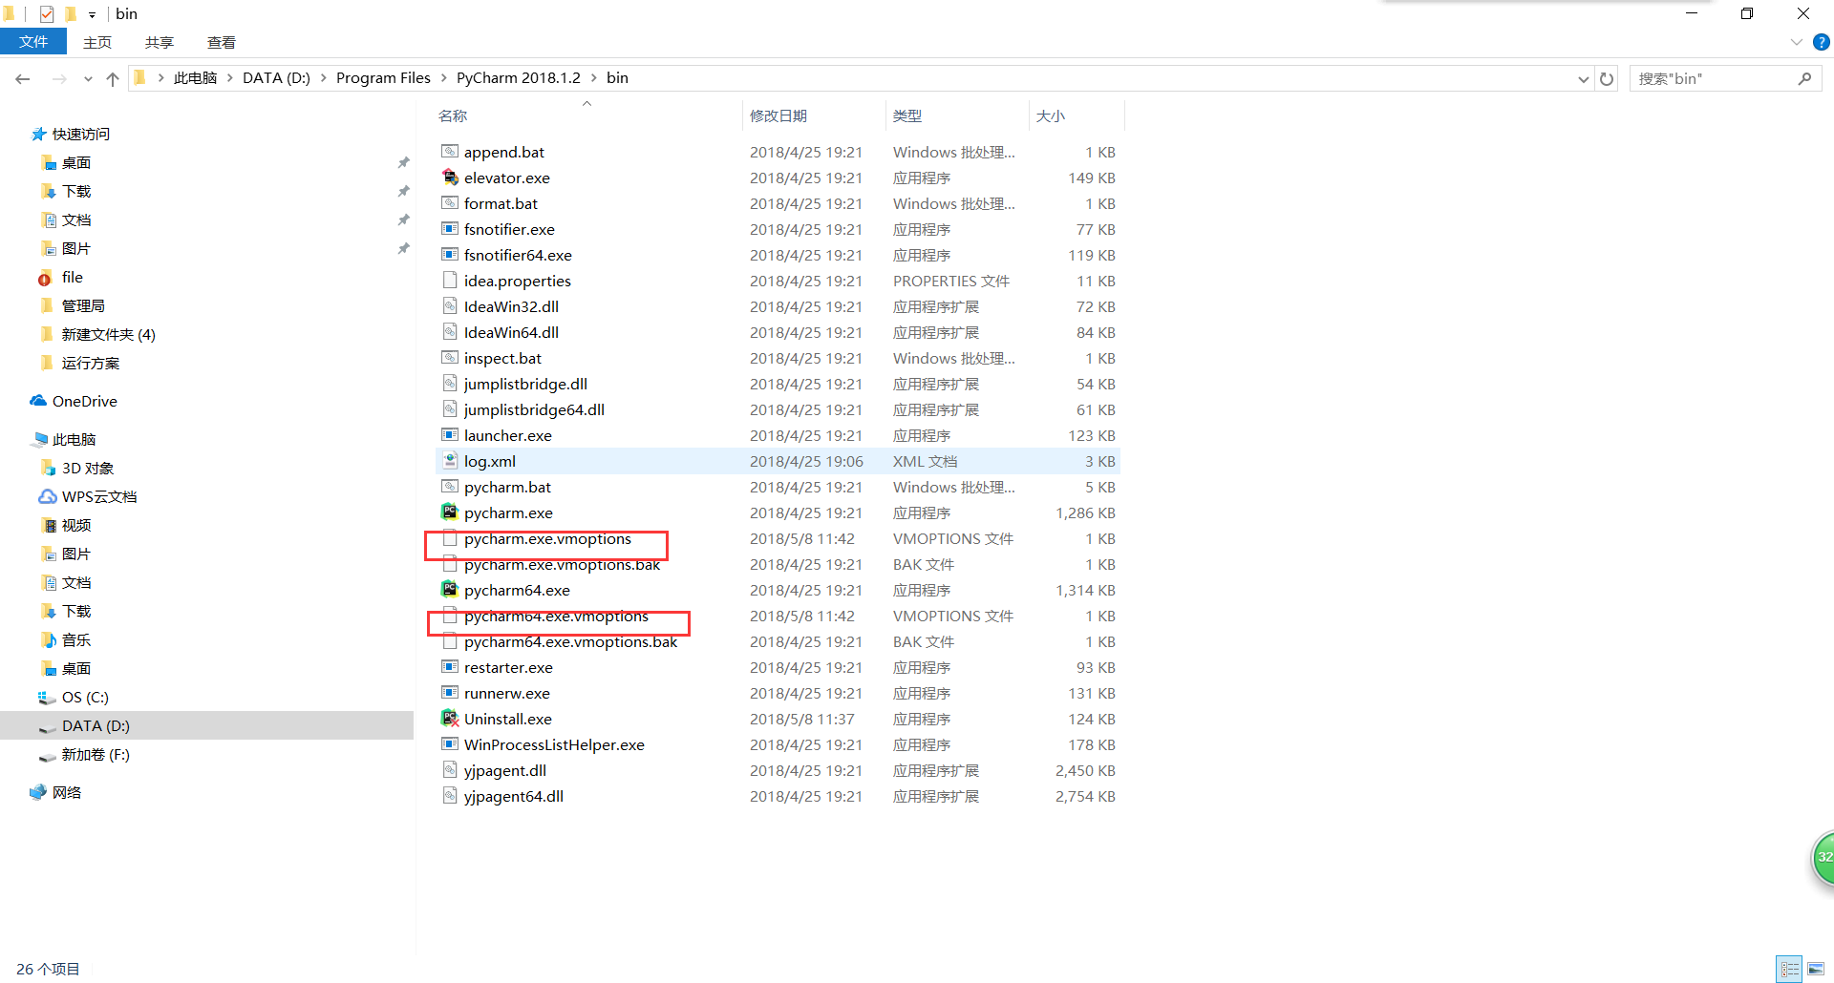Sort files by 修改日期 column
This screenshot has height=983, width=1834.
point(814,115)
